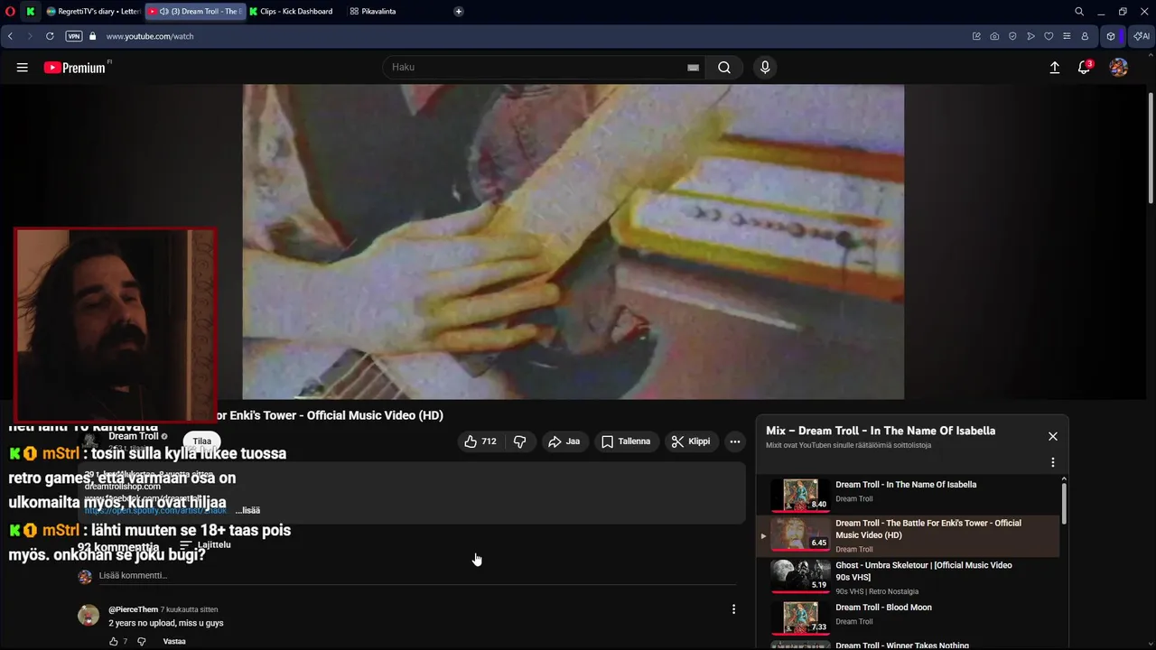Open the on-screen keyboard icon
Viewport: 1156px width, 650px height.
click(694, 68)
